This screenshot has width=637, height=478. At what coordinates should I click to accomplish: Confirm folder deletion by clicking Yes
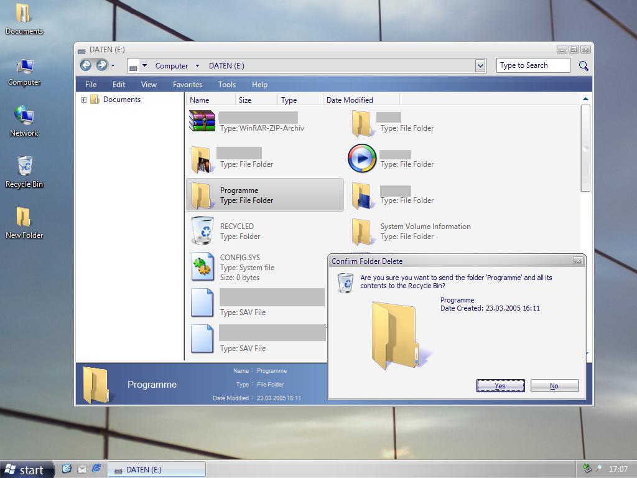tap(500, 386)
